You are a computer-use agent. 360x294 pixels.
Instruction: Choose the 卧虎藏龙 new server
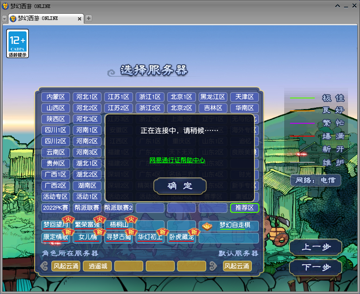pyautogui.click(x=181, y=237)
